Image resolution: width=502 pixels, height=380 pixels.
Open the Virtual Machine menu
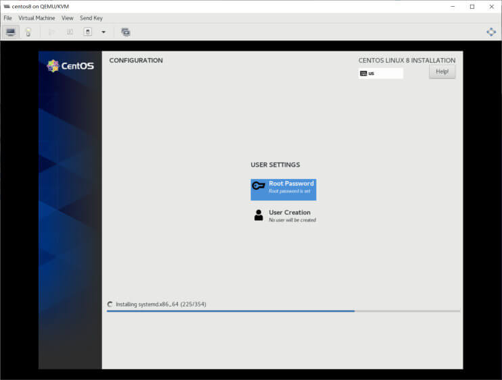[x=37, y=18]
